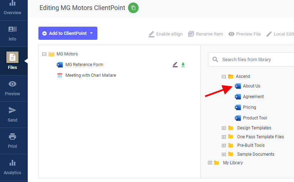Viewport: 294px width, 182px height.
Task: Open Analytics in the sidebar
Action: tap(12, 167)
